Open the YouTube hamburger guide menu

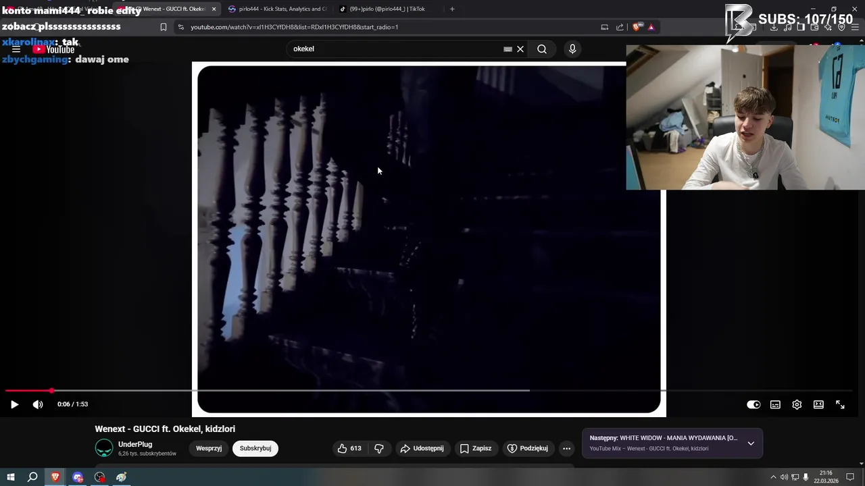16,49
